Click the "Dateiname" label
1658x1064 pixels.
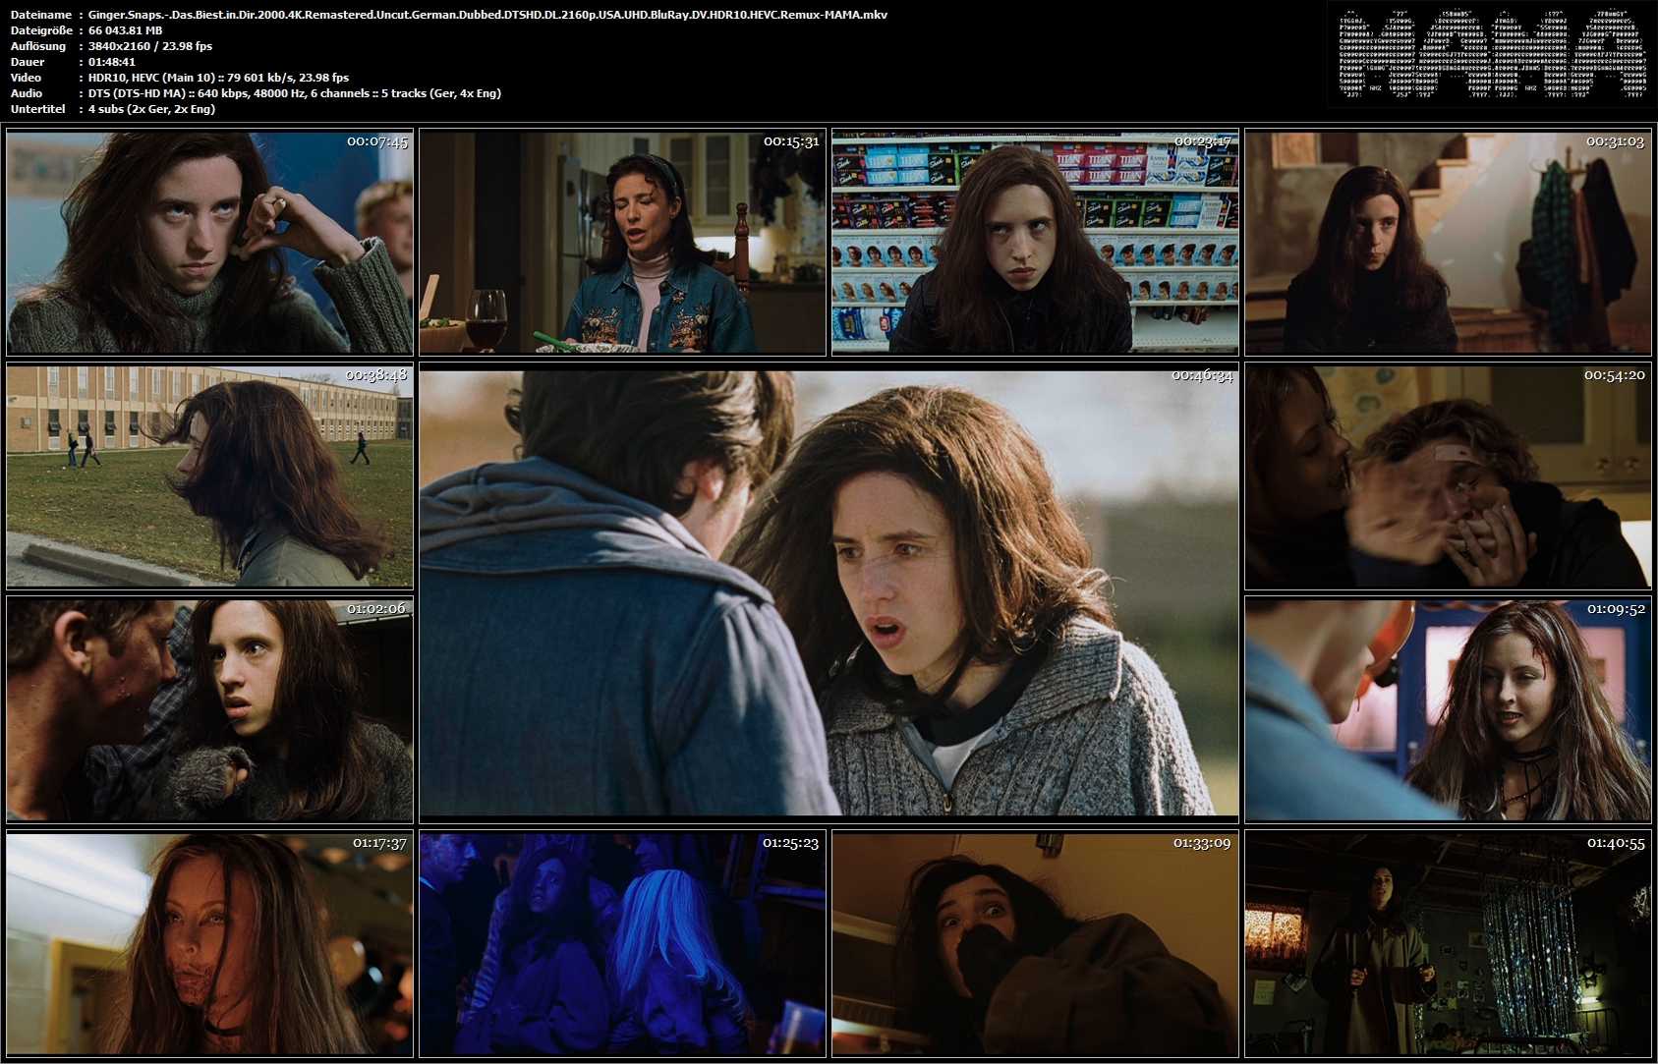tap(40, 15)
